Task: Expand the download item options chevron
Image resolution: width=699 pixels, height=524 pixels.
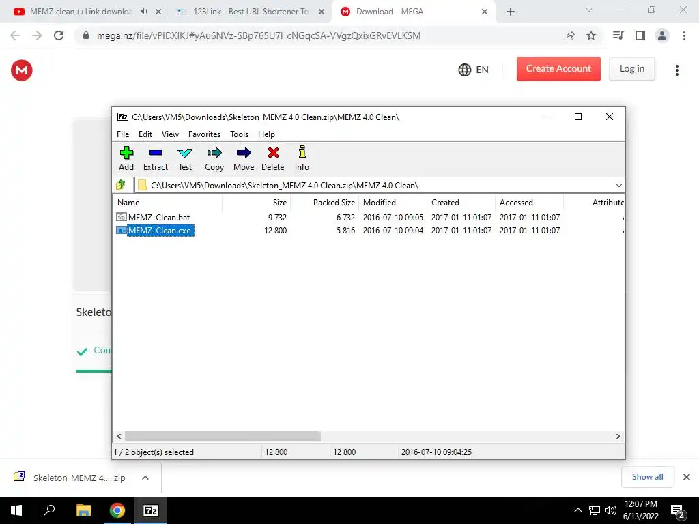Action: [x=145, y=478]
